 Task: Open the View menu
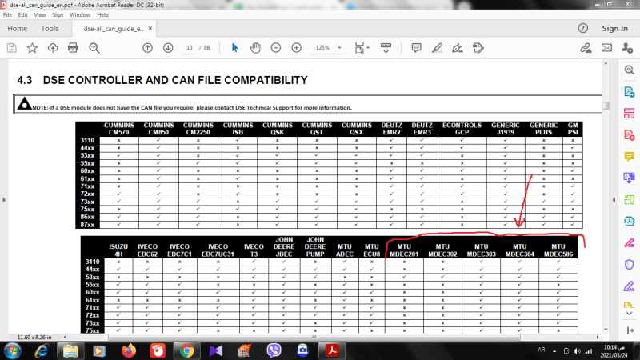coord(39,14)
